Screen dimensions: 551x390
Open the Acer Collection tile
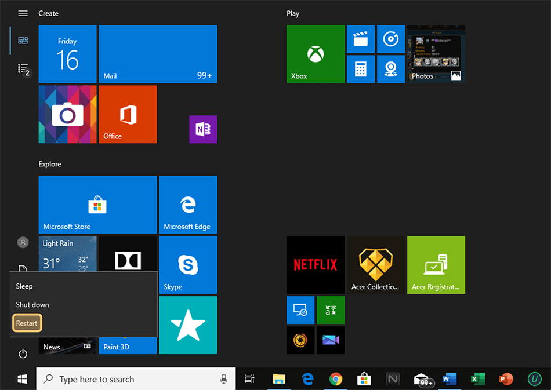click(376, 265)
